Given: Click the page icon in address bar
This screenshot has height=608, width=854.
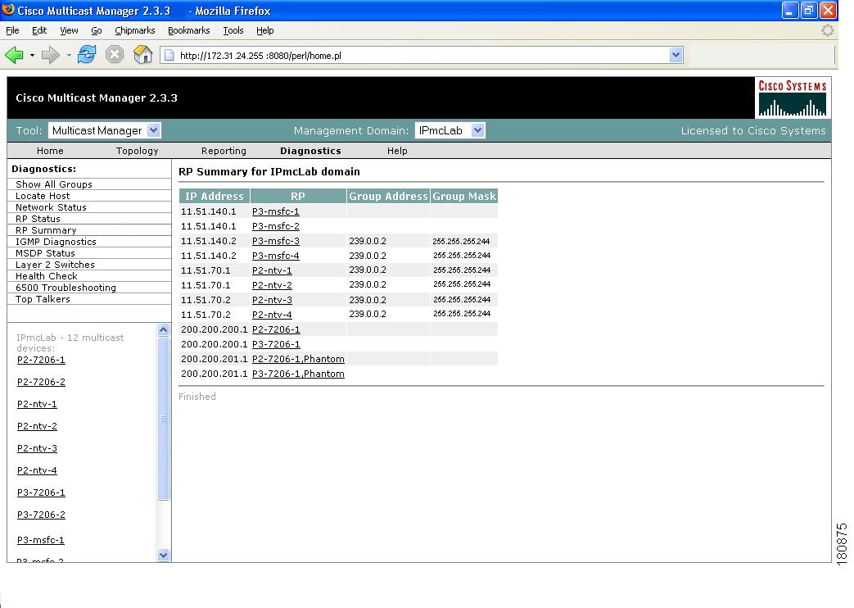Looking at the screenshot, I should [x=169, y=55].
